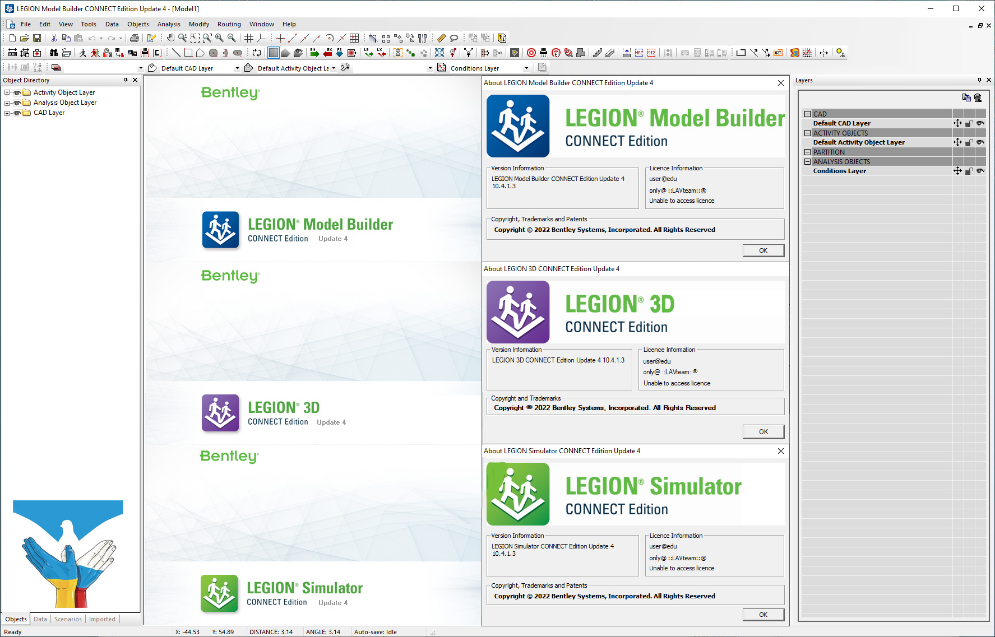Click the Zoom In magnifier icon
Viewport: 995px width, 637px height.
(219, 38)
